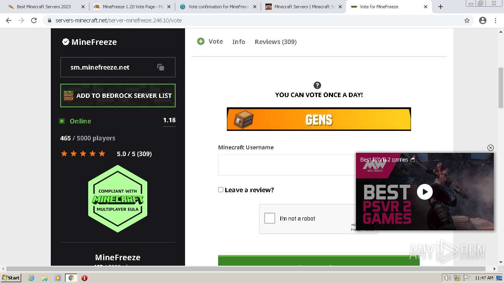The image size is (504, 283).
Task: Switch to the Reviews (309) tab
Action: click(x=276, y=42)
